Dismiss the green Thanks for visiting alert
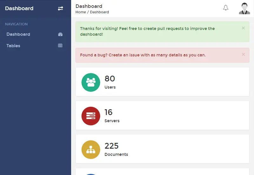Image resolution: width=254 pixels, height=175 pixels. coord(243,28)
